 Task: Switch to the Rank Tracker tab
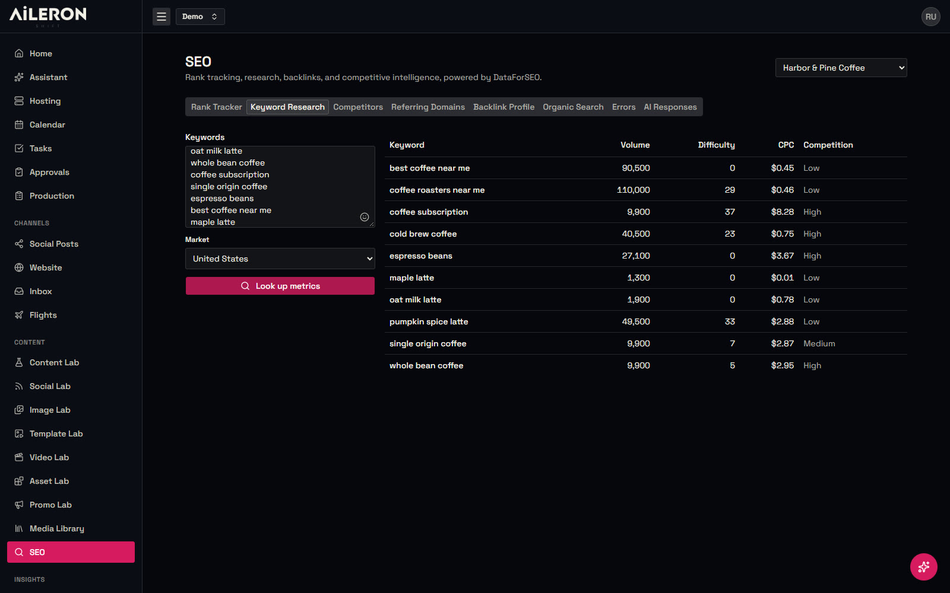point(217,107)
